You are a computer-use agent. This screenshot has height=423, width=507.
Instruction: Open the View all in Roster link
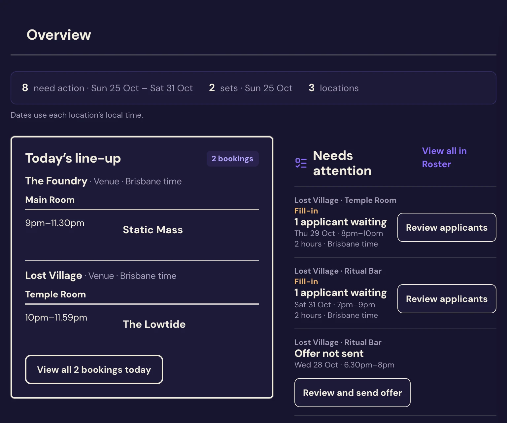point(444,158)
